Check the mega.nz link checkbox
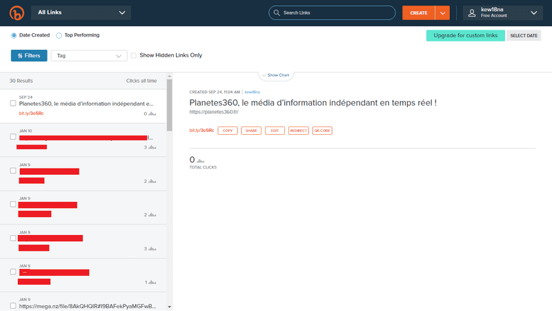Viewport: 552px width, 311px height. point(13,305)
